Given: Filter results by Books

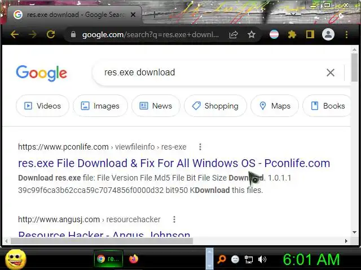Looking at the screenshot, I should point(327,106).
